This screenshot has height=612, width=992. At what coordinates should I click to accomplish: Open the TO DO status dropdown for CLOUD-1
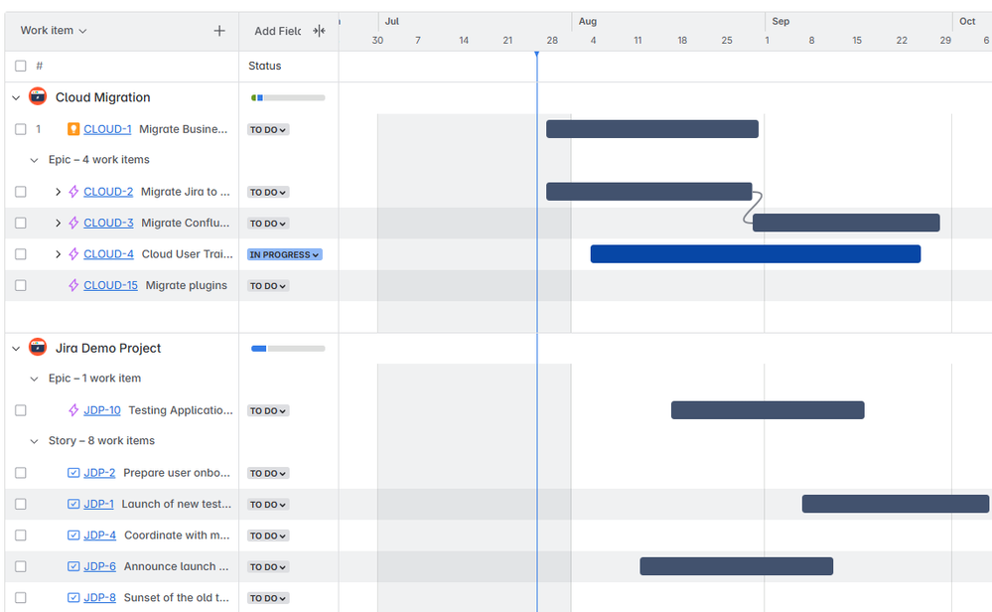click(x=268, y=130)
